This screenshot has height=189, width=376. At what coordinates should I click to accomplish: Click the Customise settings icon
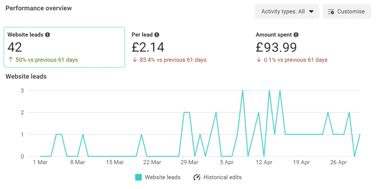(331, 12)
